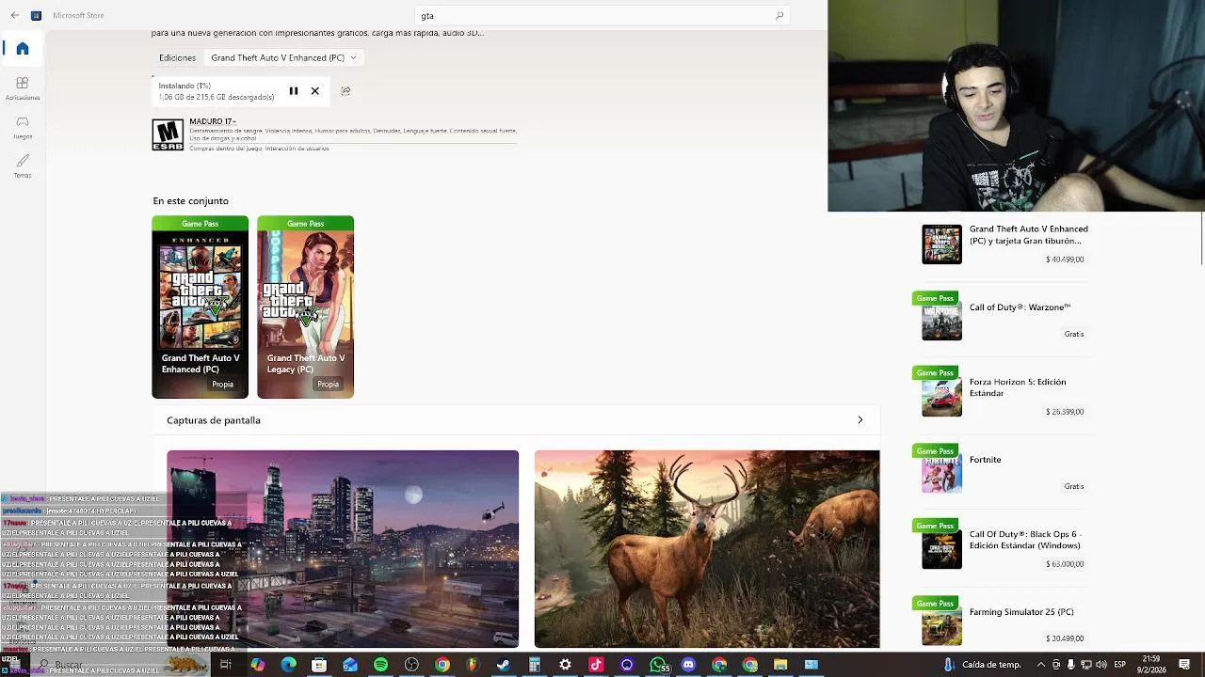Open the Forza Horizon 5 Edición Estándar listing
The image size is (1205, 677).
[x=1005, y=392]
